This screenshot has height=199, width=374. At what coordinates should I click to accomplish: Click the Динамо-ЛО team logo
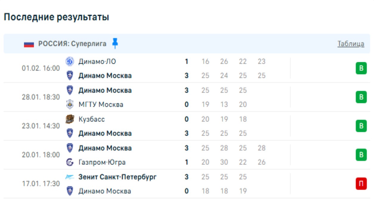coord(70,61)
